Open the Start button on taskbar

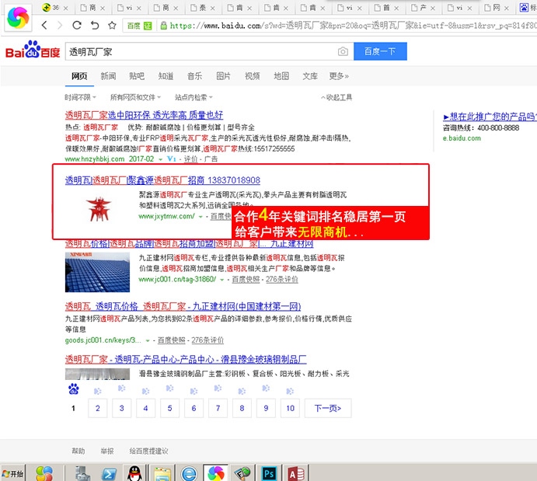(13, 473)
